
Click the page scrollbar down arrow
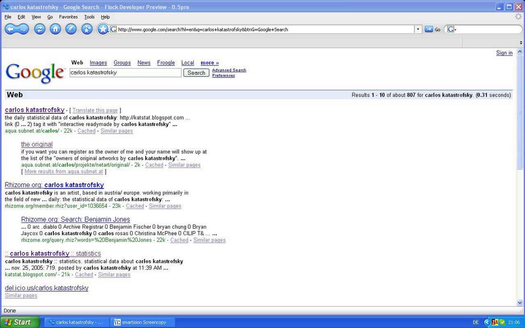[520, 302]
